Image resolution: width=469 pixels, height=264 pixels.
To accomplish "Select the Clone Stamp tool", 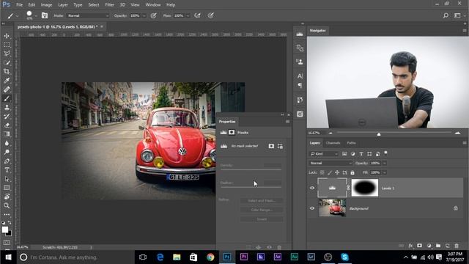I will point(7,108).
